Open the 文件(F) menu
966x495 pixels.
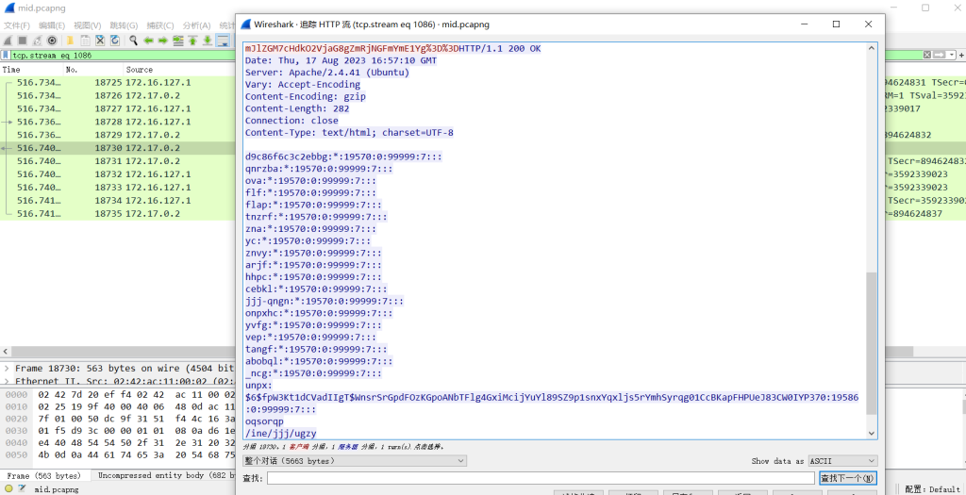[17, 25]
